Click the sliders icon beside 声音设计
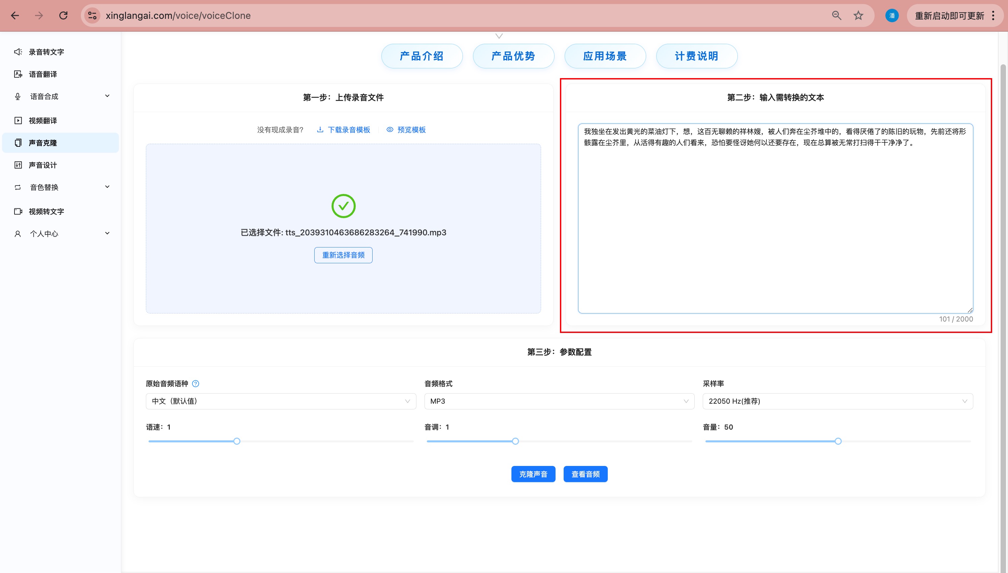The image size is (1008, 573). 18,165
